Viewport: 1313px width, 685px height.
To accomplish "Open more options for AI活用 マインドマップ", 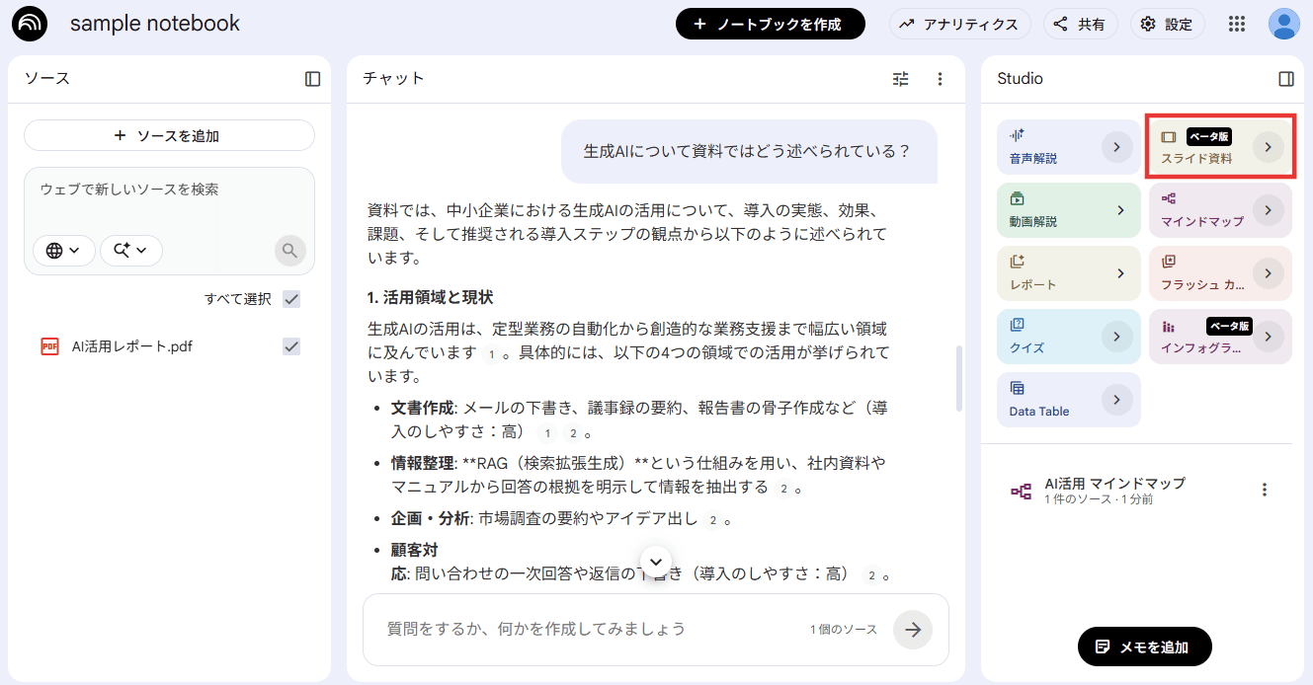I will [1264, 490].
